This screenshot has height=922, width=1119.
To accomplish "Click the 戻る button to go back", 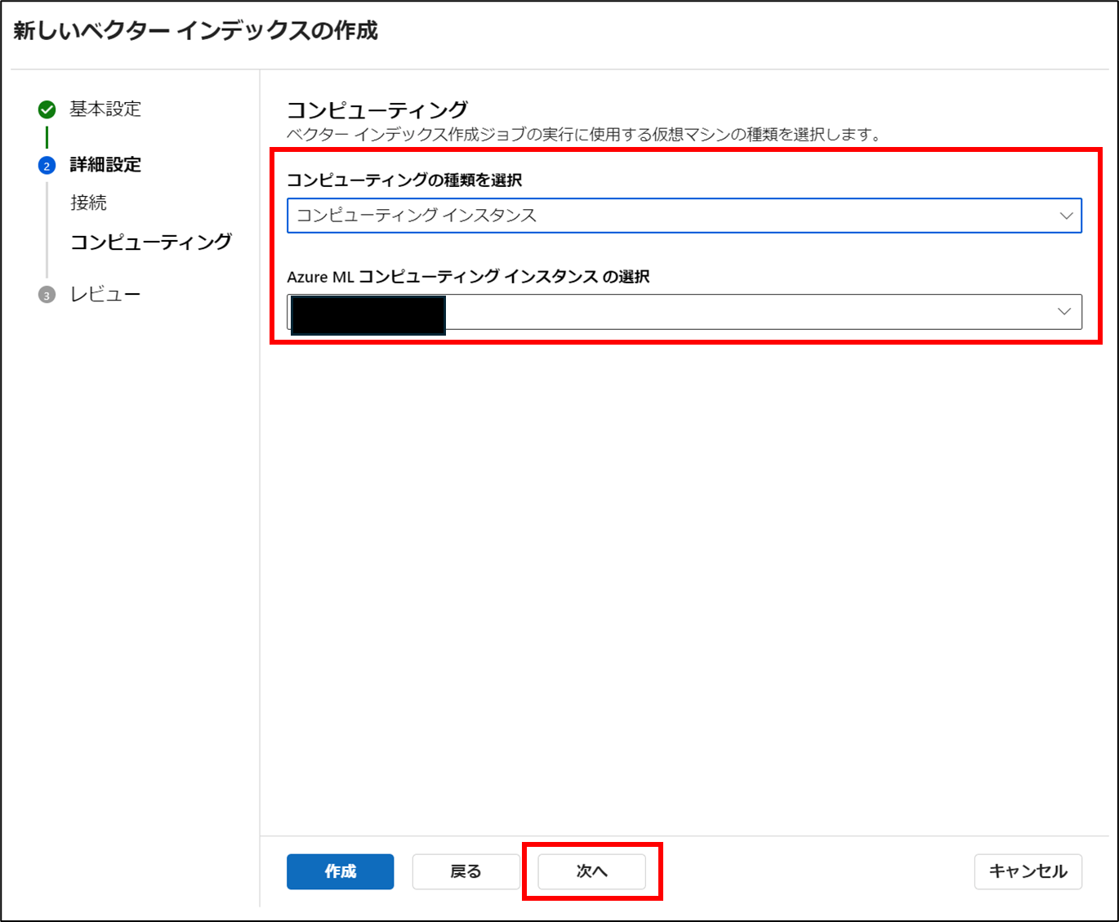I will (x=466, y=871).
